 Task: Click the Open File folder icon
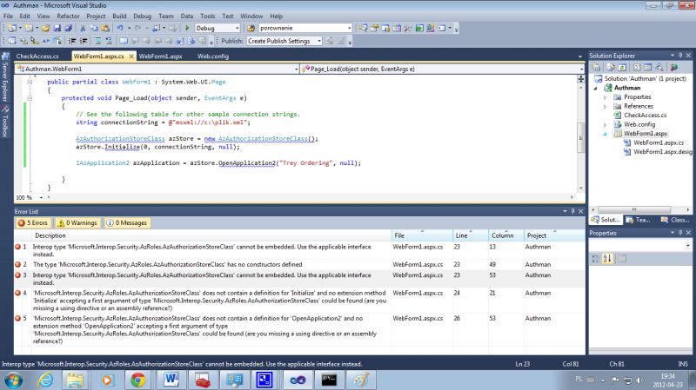(46, 28)
